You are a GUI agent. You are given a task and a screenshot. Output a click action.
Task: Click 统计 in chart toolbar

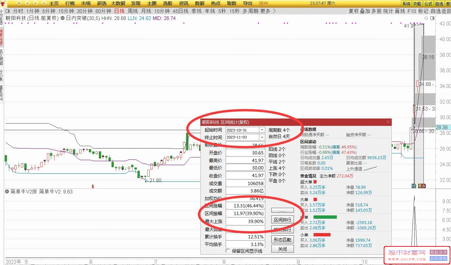388,11
